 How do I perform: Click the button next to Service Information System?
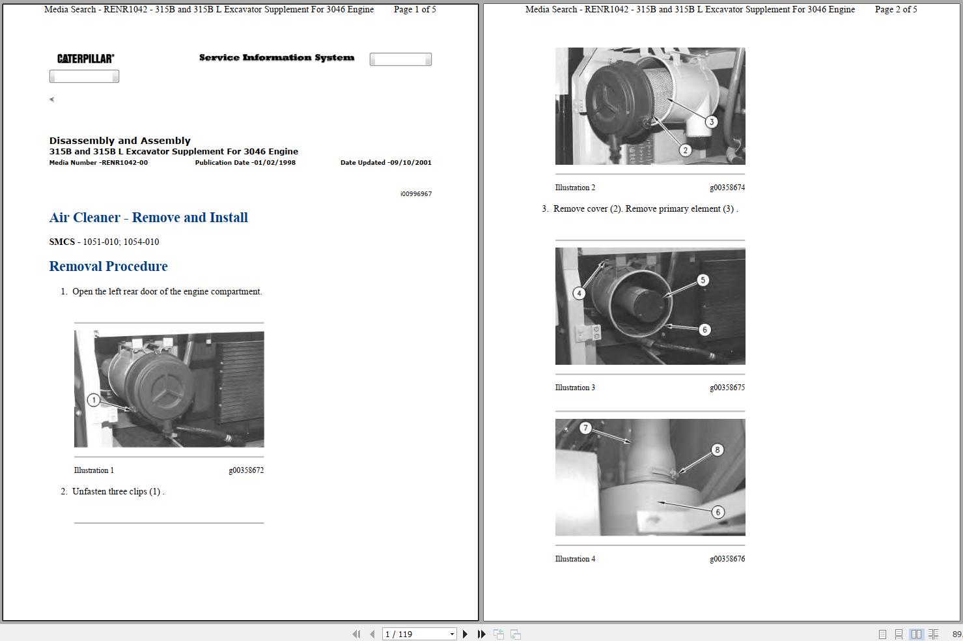click(400, 59)
